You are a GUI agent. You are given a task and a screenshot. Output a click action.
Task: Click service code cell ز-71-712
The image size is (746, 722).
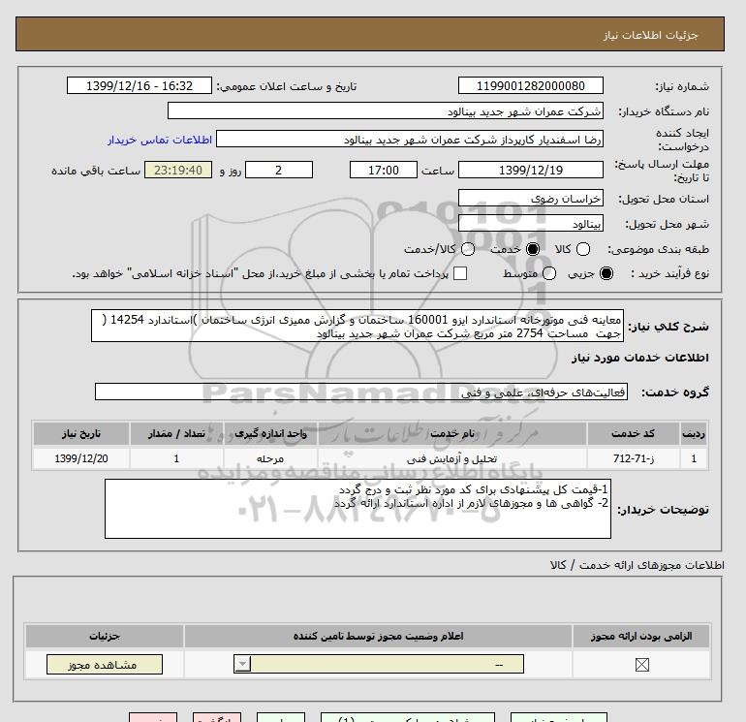tap(633, 458)
